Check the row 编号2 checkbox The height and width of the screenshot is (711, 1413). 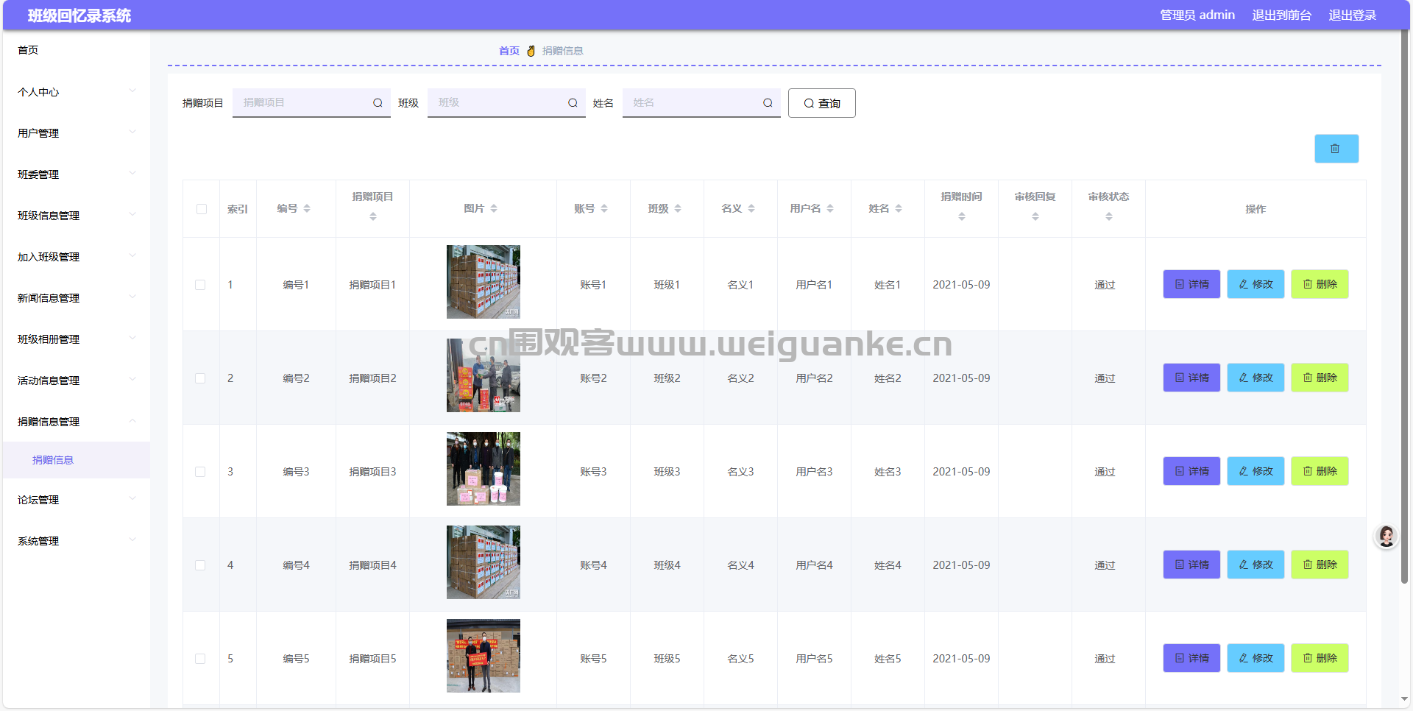coord(200,378)
